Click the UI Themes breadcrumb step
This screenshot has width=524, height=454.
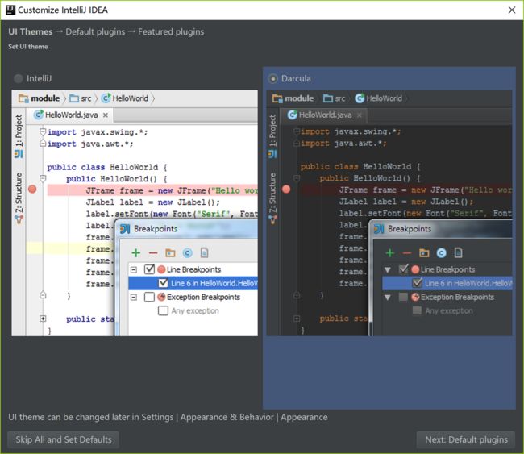point(31,31)
